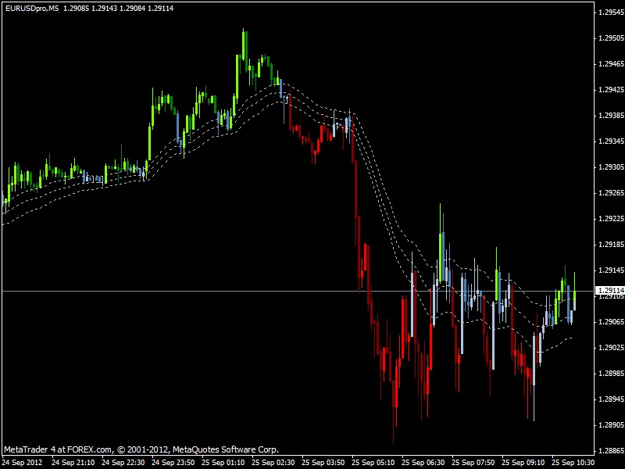
Task: Click the 1.29505 price axis label
Action: (611, 38)
